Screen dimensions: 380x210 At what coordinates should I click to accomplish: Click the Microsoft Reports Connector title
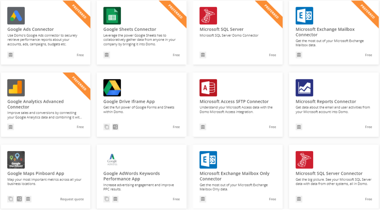(x=325, y=102)
